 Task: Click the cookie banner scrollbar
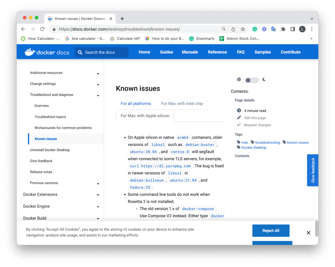(316, 229)
